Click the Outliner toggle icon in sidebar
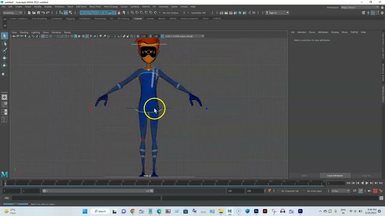The width and height of the screenshot is (385, 216). tap(5, 119)
